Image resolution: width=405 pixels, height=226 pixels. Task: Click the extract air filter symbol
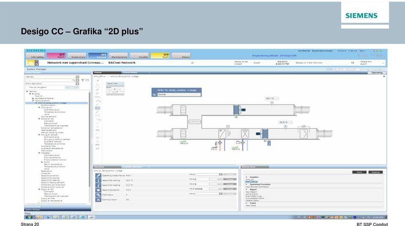(x=183, y=110)
